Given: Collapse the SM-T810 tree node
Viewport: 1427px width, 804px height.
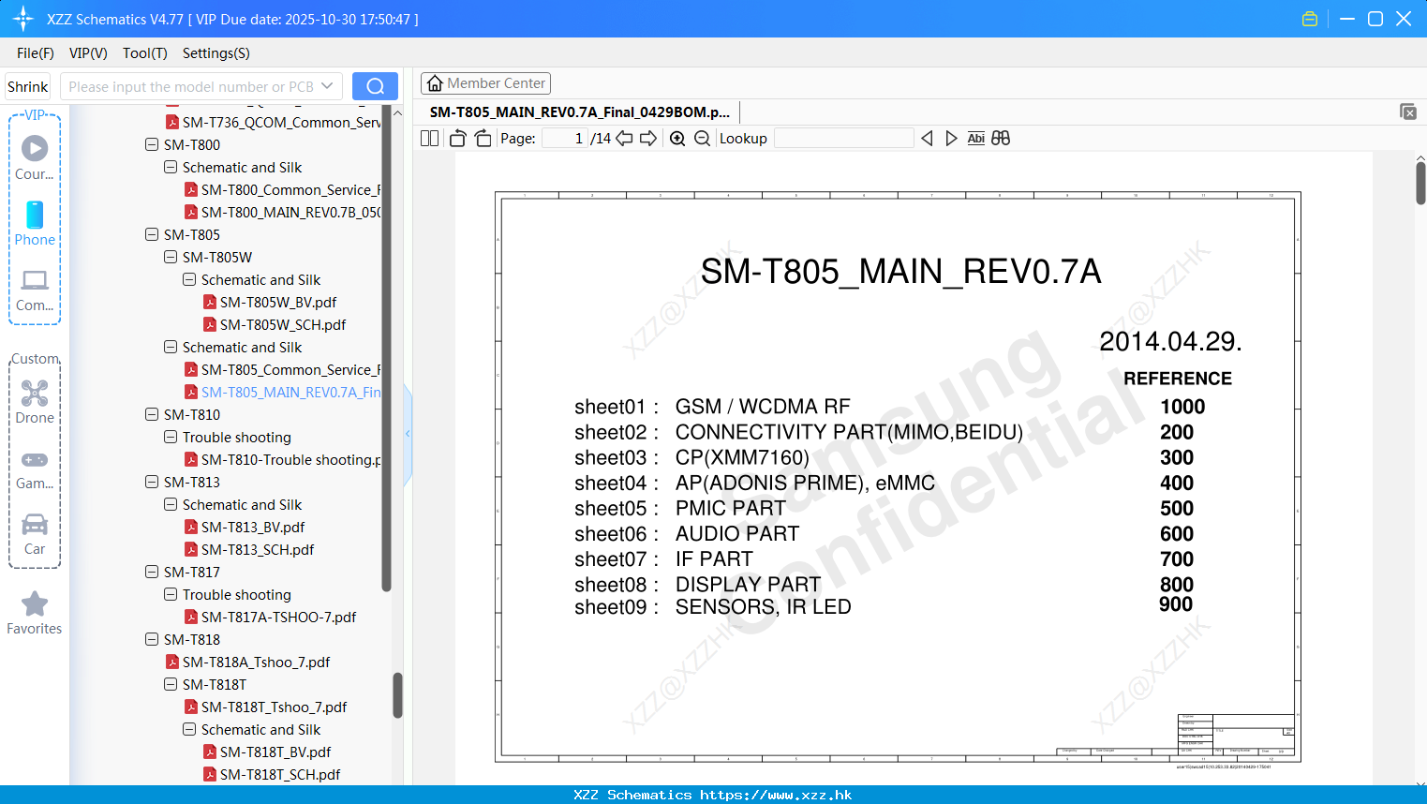Looking at the screenshot, I should [x=152, y=414].
